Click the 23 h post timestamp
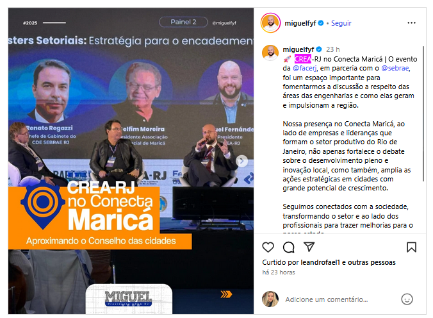The height and width of the screenshot is (318, 433). [x=333, y=49]
